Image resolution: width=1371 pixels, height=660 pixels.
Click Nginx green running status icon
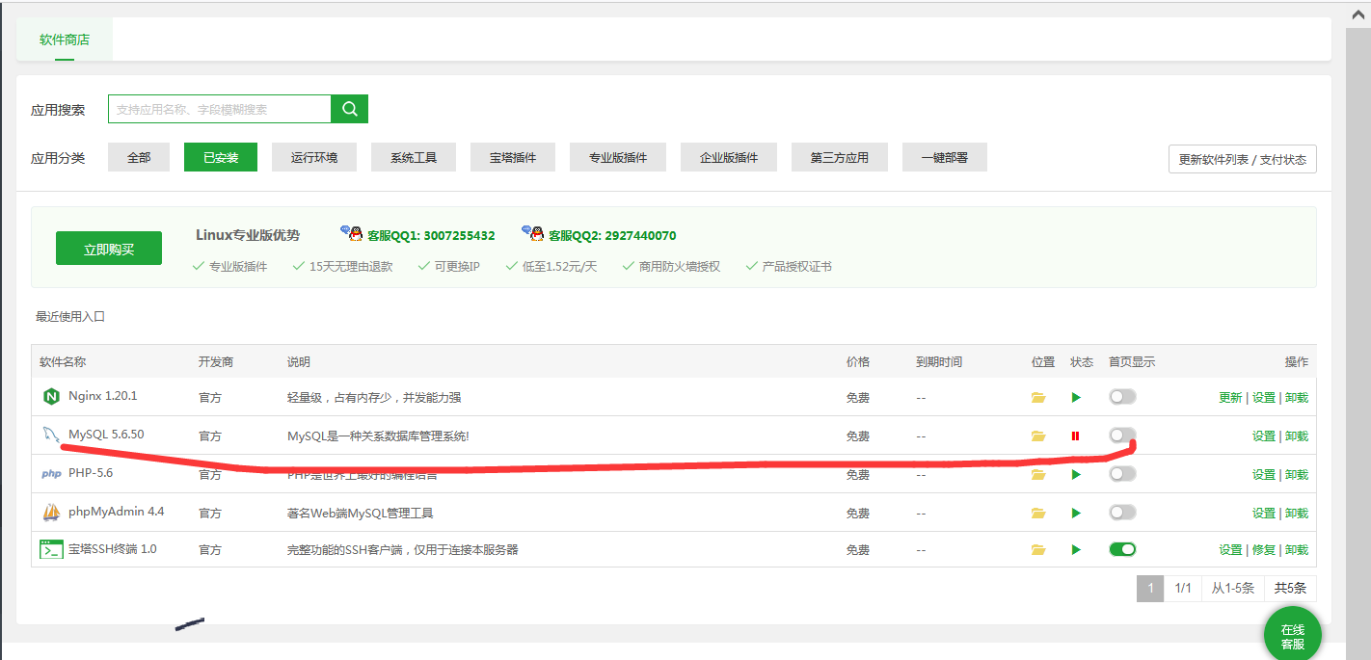tap(1076, 397)
